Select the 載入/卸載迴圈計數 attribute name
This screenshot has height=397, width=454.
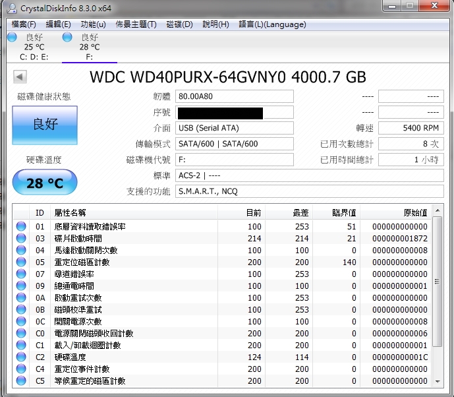(88, 345)
